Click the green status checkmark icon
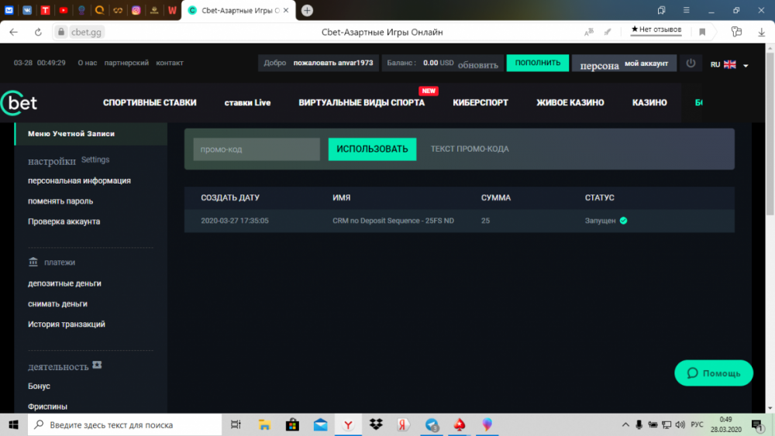This screenshot has height=436, width=775. point(624,221)
